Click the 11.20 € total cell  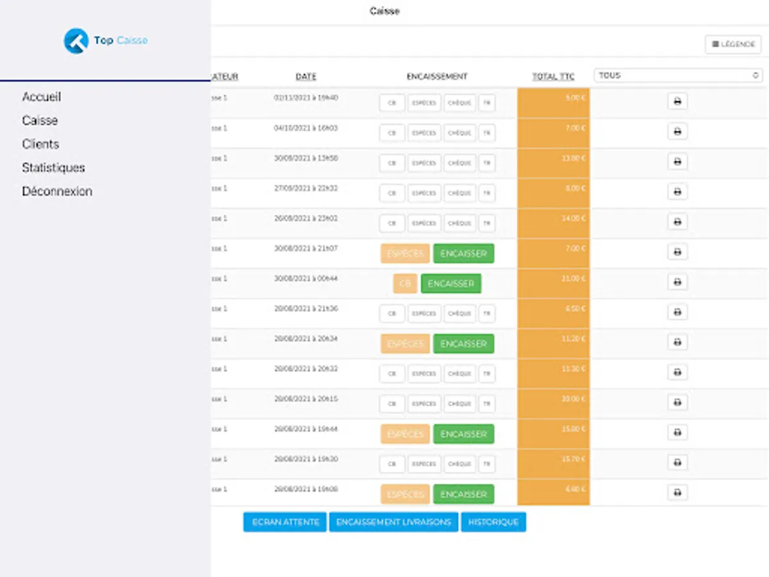coord(554,344)
